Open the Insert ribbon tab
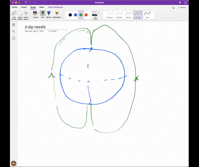Image resolution: width=199 pixels, height=167 pixels. pyautogui.click(x=24, y=7)
